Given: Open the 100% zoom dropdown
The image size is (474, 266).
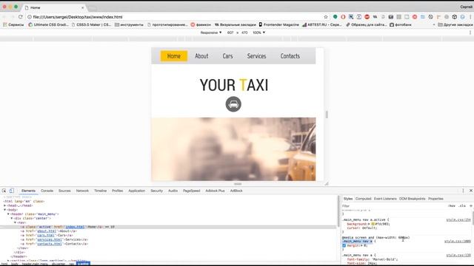Looking at the screenshot, I should 258,33.
